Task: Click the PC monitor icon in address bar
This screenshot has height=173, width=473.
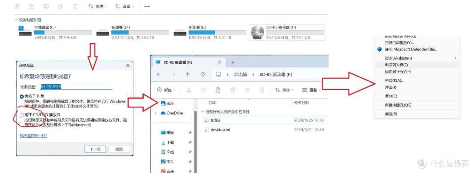Action: 218,74
